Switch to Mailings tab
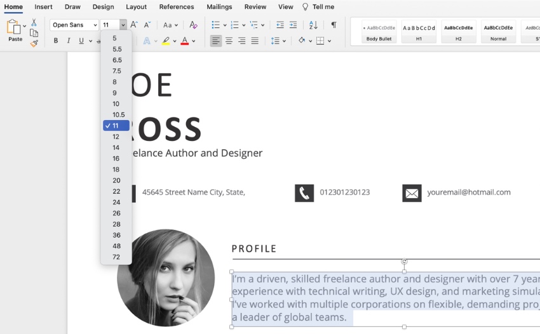This screenshot has height=334, width=540. [219, 7]
